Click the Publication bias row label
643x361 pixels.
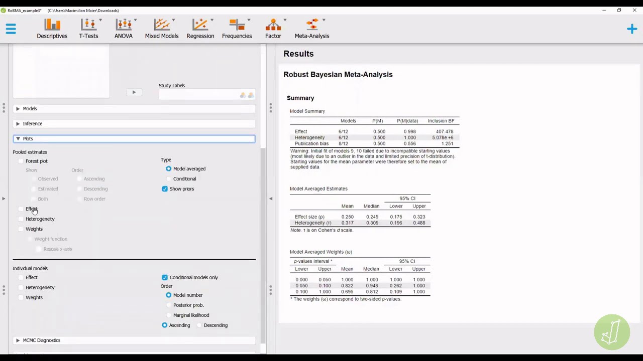click(x=310, y=143)
